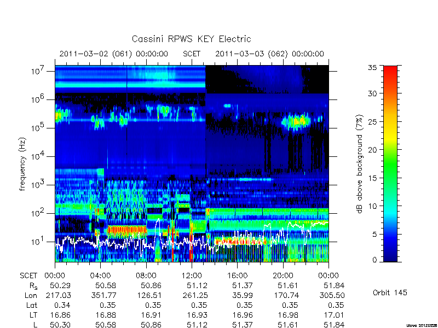The height and width of the screenshot is (328, 438).
Task: Click Lon value '170.74'
Action: tap(286, 295)
